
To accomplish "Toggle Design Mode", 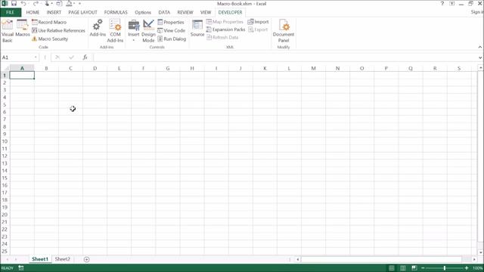I will pos(148,31).
